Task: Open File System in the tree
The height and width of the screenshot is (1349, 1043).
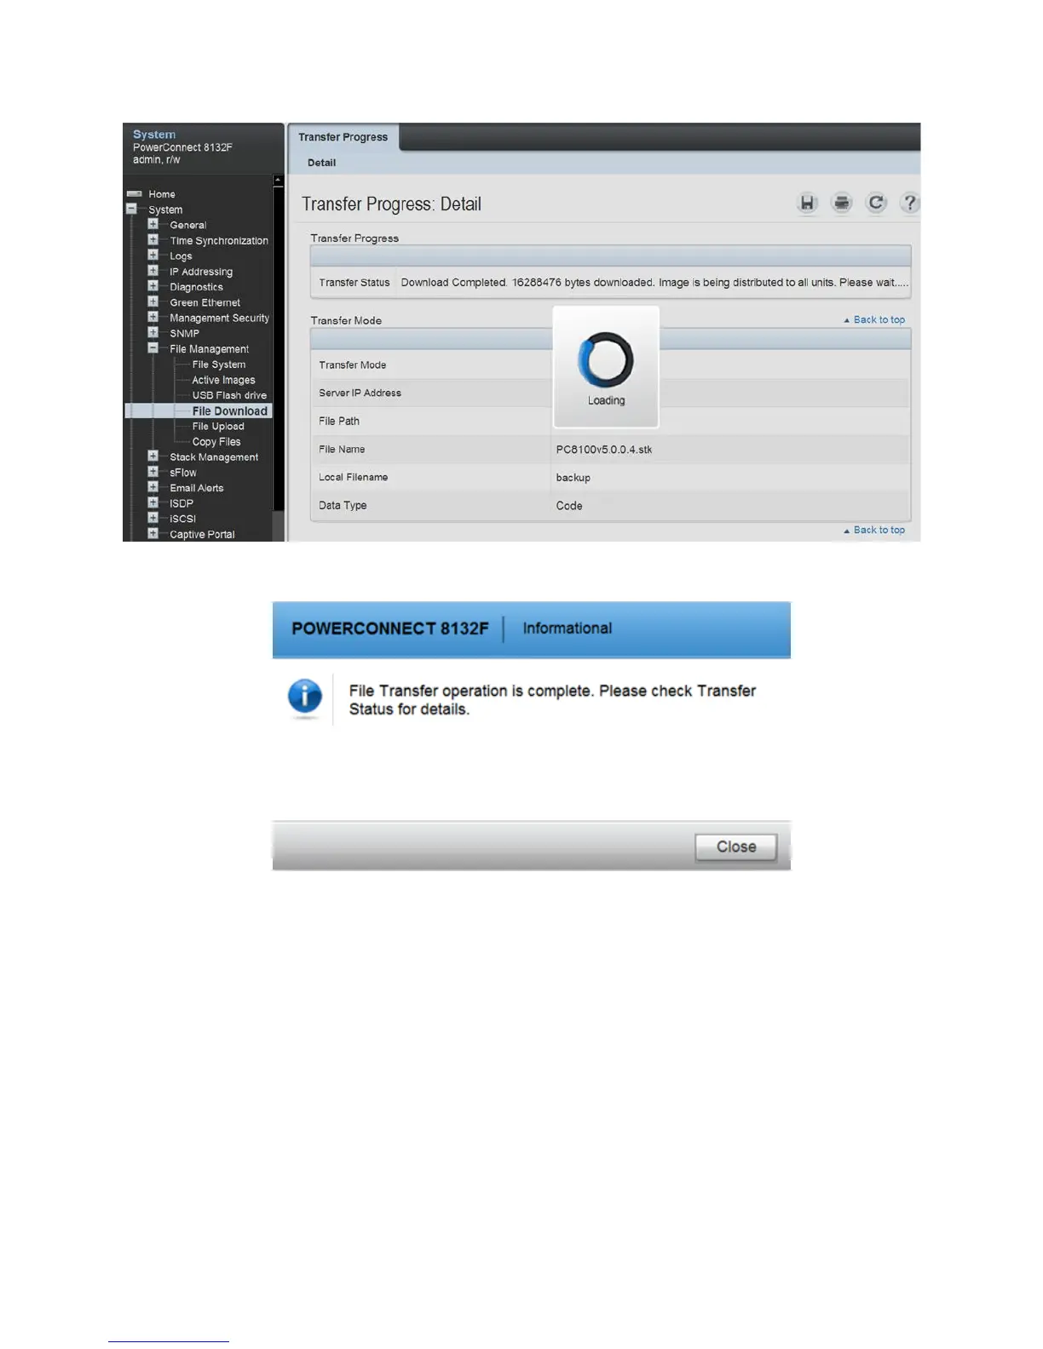Action: pyautogui.click(x=218, y=365)
